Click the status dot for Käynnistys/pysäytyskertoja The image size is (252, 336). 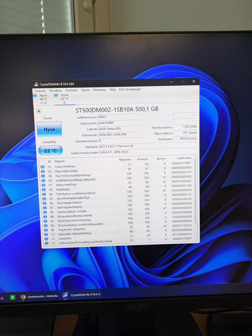point(43,176)
